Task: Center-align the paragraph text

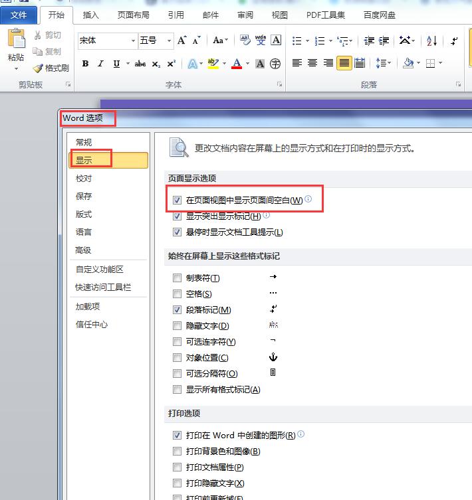Action: 312,63
